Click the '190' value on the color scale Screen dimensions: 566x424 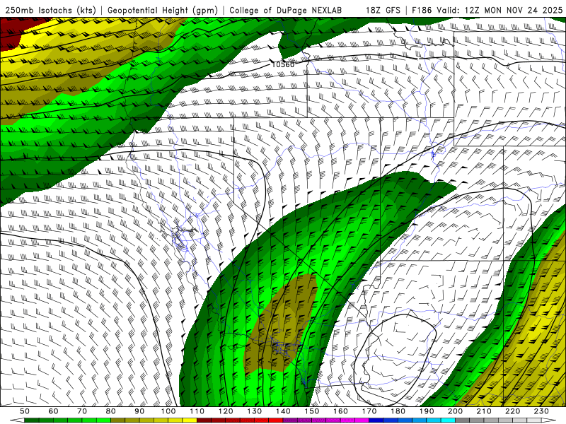coord(427,411)
